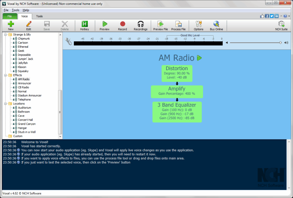The height and width of the screenshot is (198, 293).
Task: Click the Distortion effect block
Action: point(177,73)
